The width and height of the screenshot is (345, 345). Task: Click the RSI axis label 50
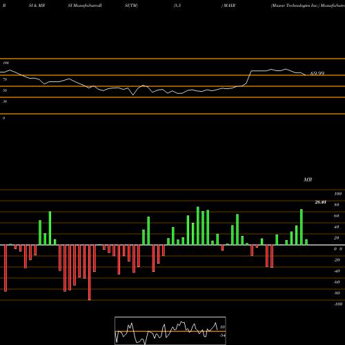pos(5,90)
